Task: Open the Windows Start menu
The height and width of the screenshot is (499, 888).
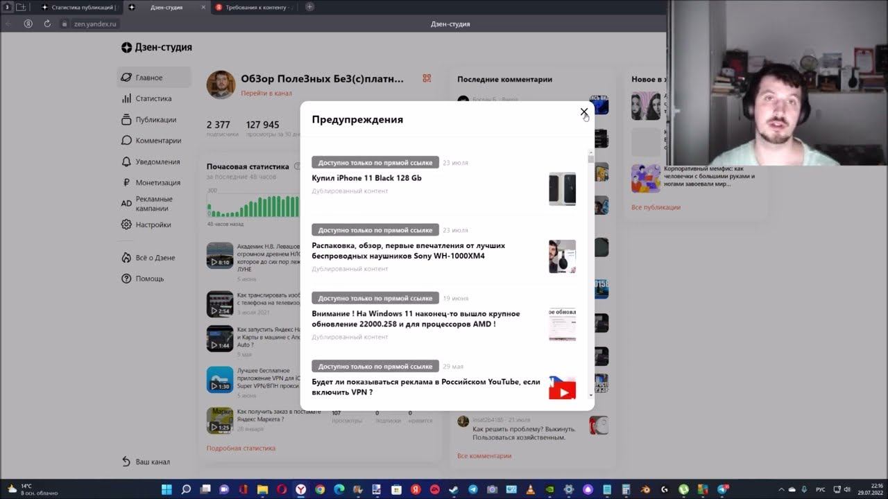Action: tap(166, 489)
